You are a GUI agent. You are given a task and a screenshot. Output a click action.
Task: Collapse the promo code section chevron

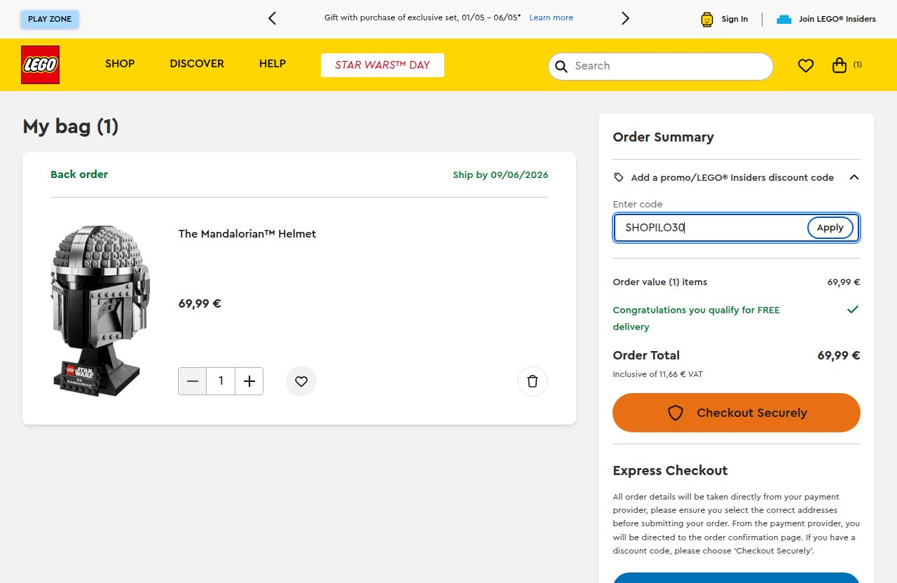[x=854, y=177]
